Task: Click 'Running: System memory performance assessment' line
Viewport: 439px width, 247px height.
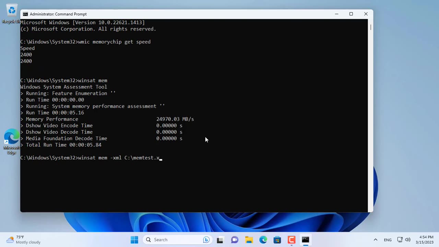Action: [x=92, y=106]
